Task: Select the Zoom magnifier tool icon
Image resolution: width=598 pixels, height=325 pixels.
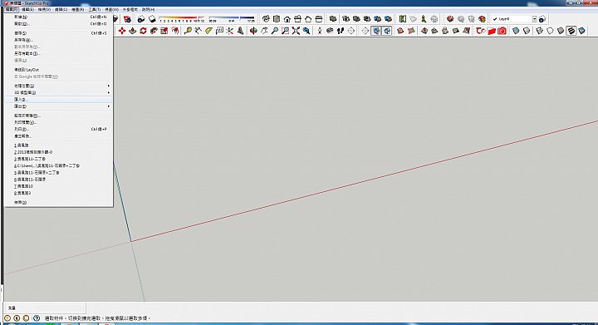Action: [x=275, y=31]
